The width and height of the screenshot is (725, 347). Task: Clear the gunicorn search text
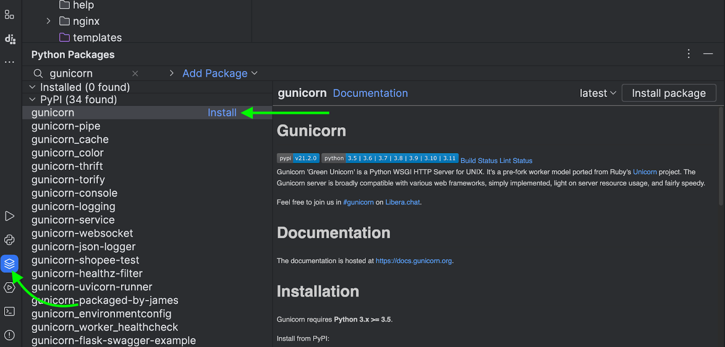click(x=135, y=73)
